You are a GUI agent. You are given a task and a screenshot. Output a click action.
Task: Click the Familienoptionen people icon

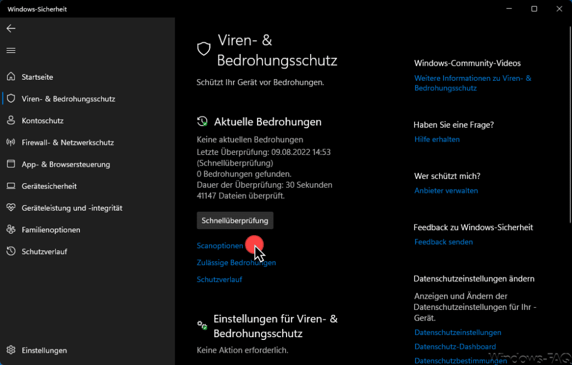11,229
